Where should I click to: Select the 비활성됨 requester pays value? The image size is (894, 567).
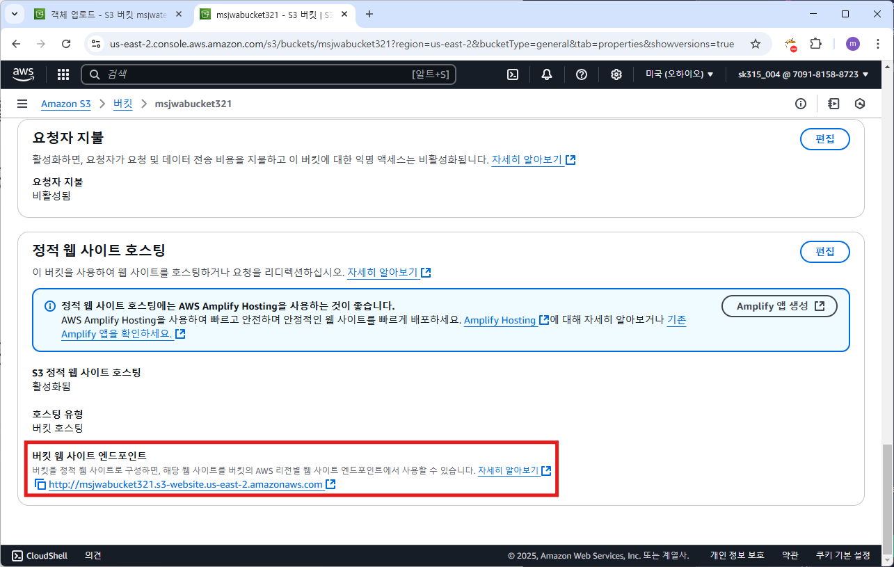click(51, 195)
